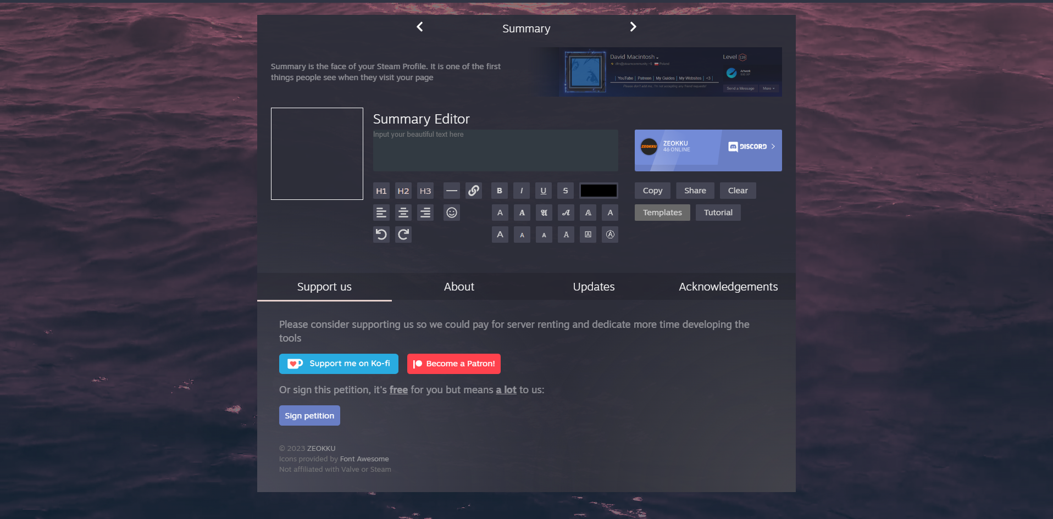Toggle strikethrough formatting

pyautogui.click(x=566, y=191)
